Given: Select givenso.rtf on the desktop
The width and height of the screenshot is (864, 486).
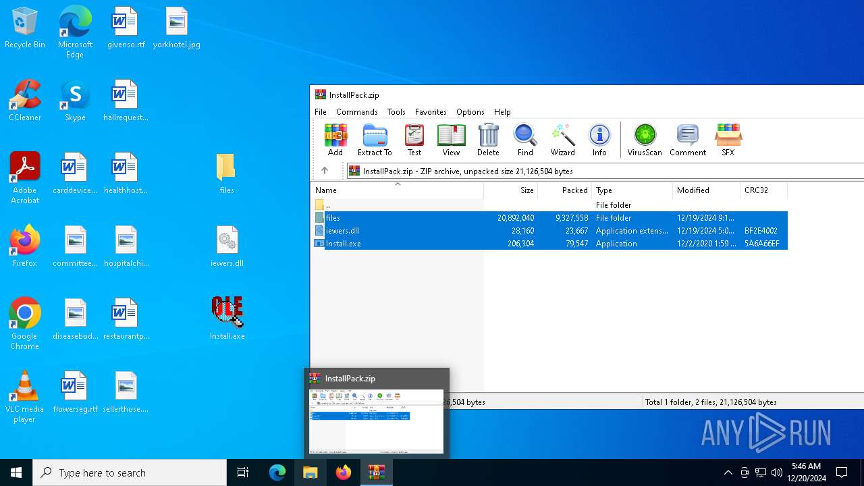Looking at the screenshot, I should click(126, 28).
